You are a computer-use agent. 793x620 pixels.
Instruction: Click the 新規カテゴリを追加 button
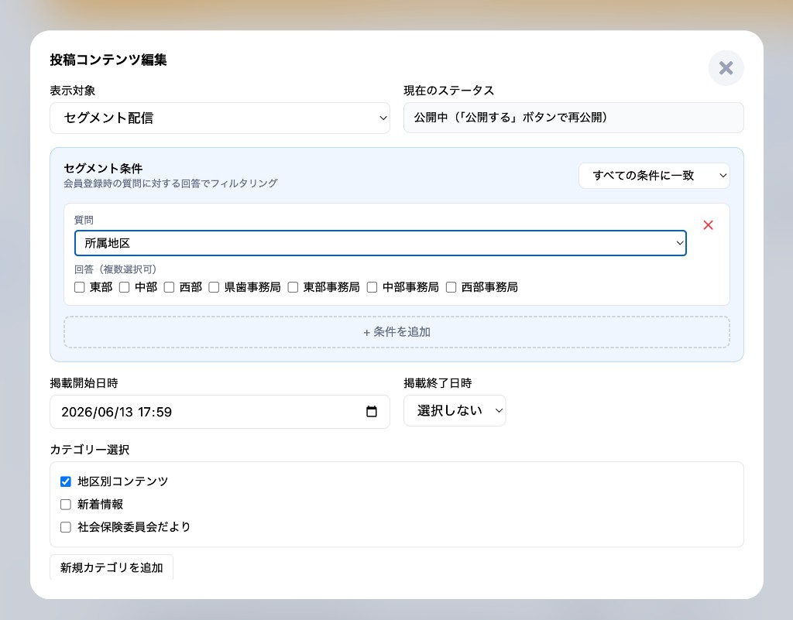tap(112, 567)
